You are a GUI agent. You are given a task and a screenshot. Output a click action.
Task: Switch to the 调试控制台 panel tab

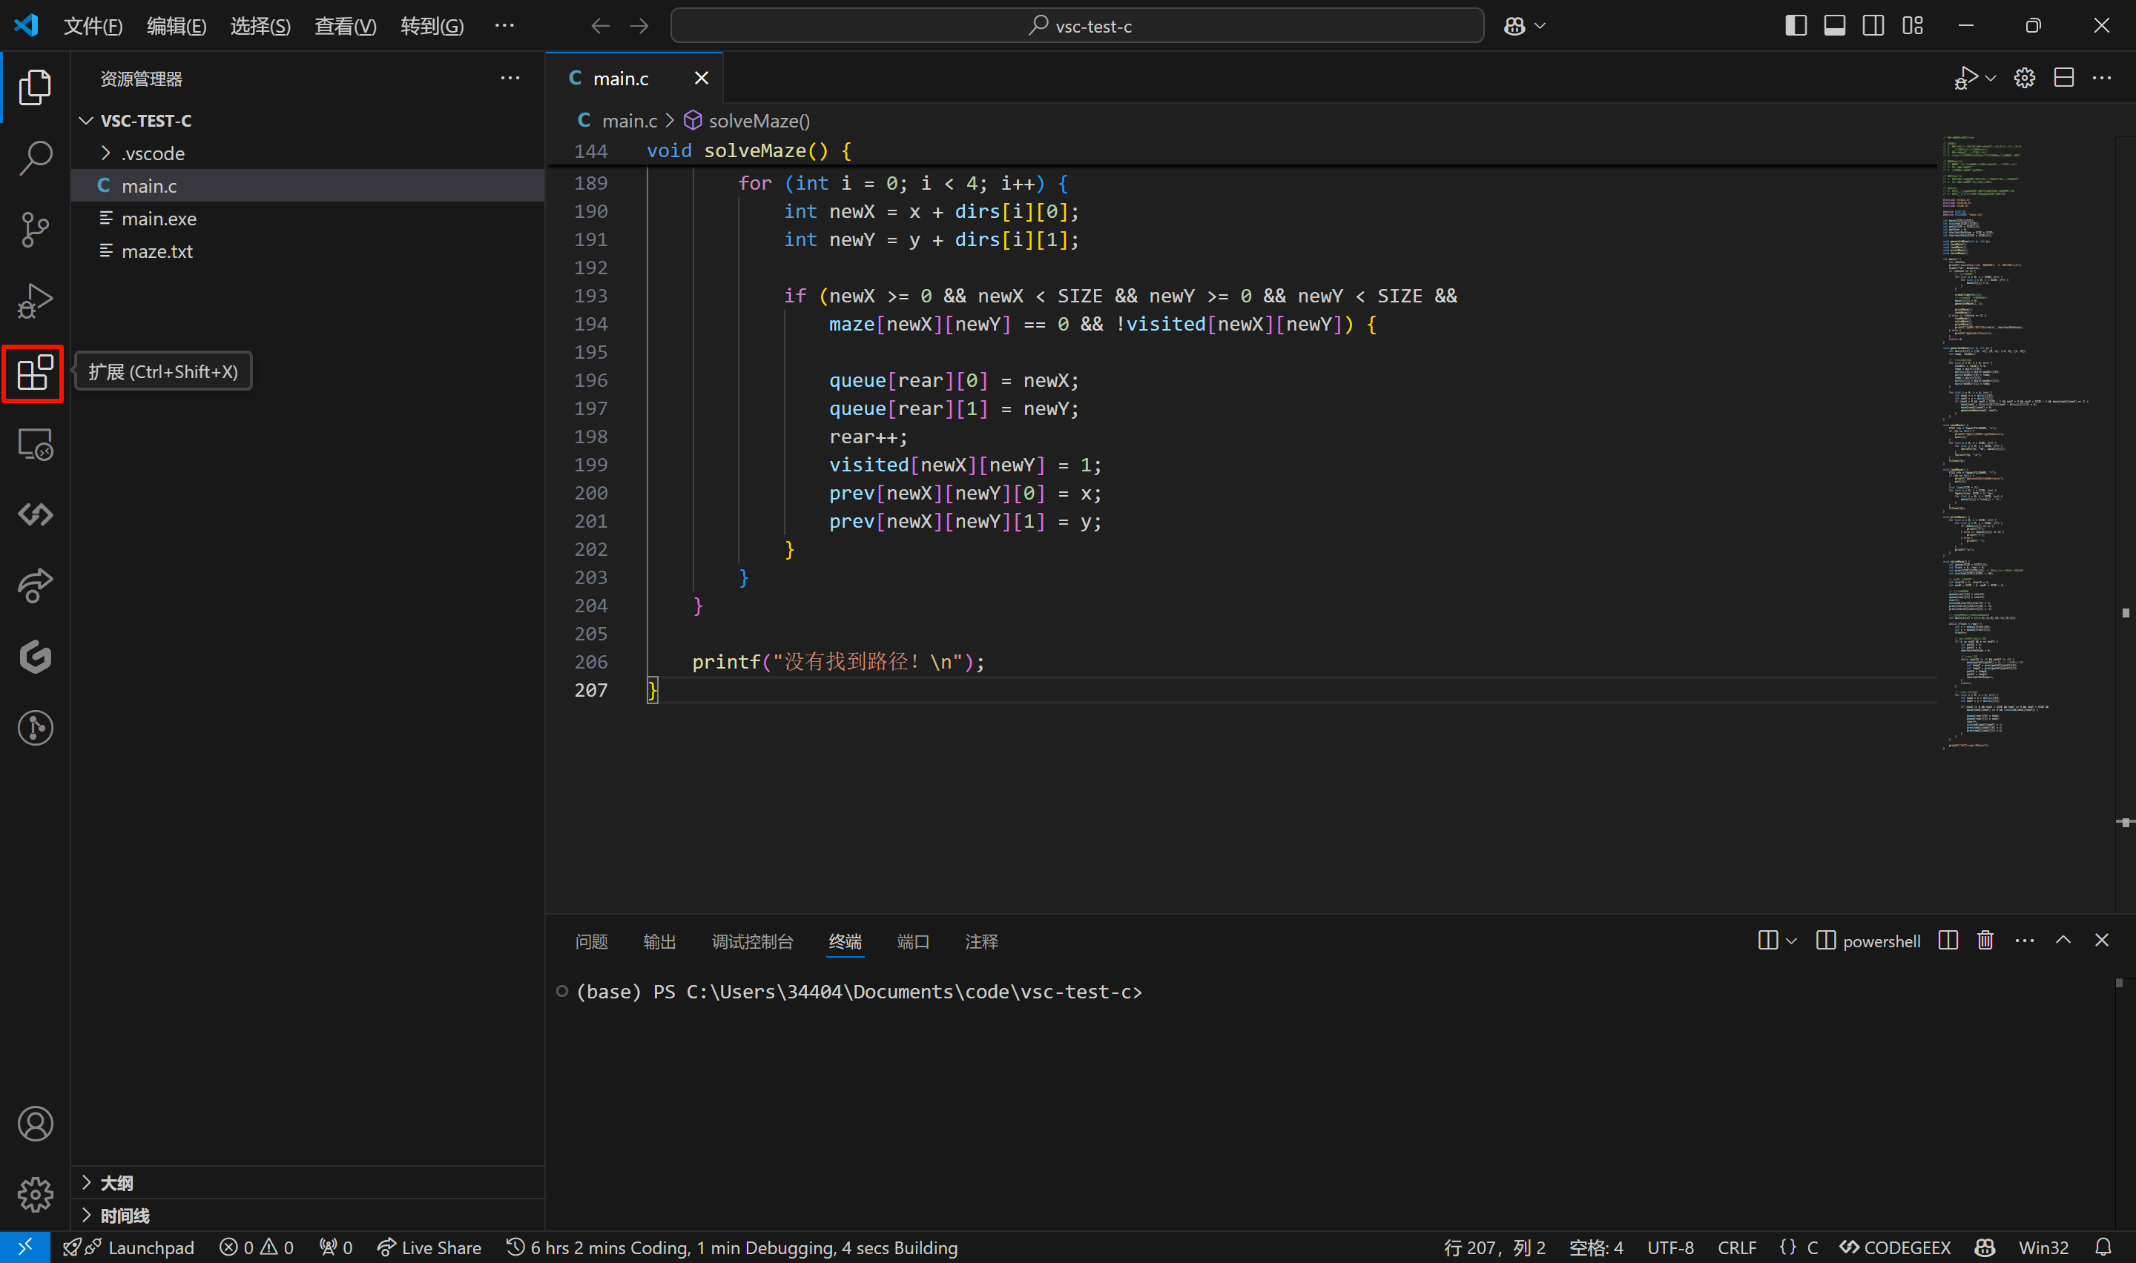coord(753,941)
